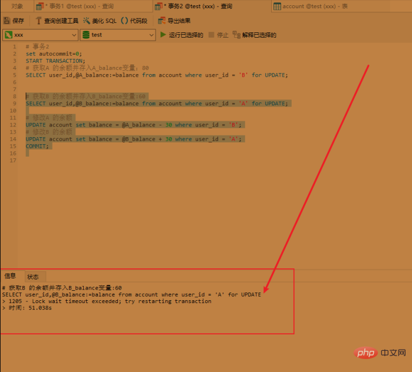Click the START TRANSACTION line in editor
Image resolution: width=412 pixels, height=372 pixels.
coord(55,61)
